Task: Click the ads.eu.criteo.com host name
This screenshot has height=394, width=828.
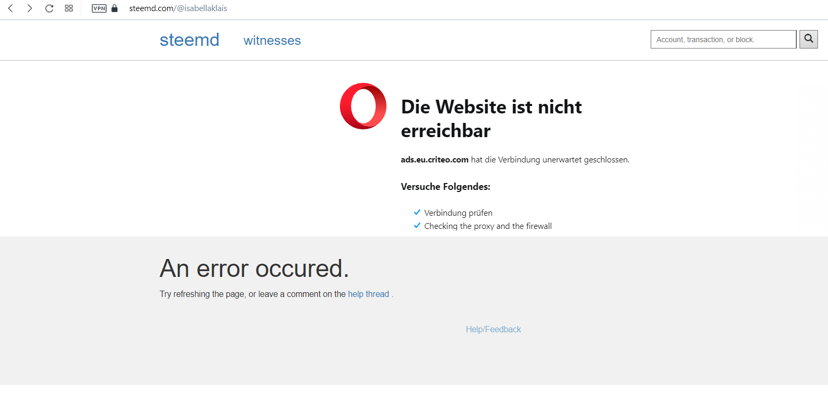Action: (435, 160)
